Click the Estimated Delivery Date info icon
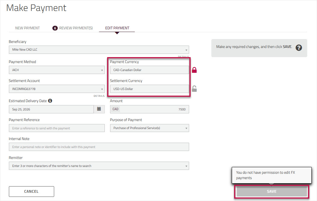Image resolution: width=317 pixels, height=201 pixels. pos(50,101)
